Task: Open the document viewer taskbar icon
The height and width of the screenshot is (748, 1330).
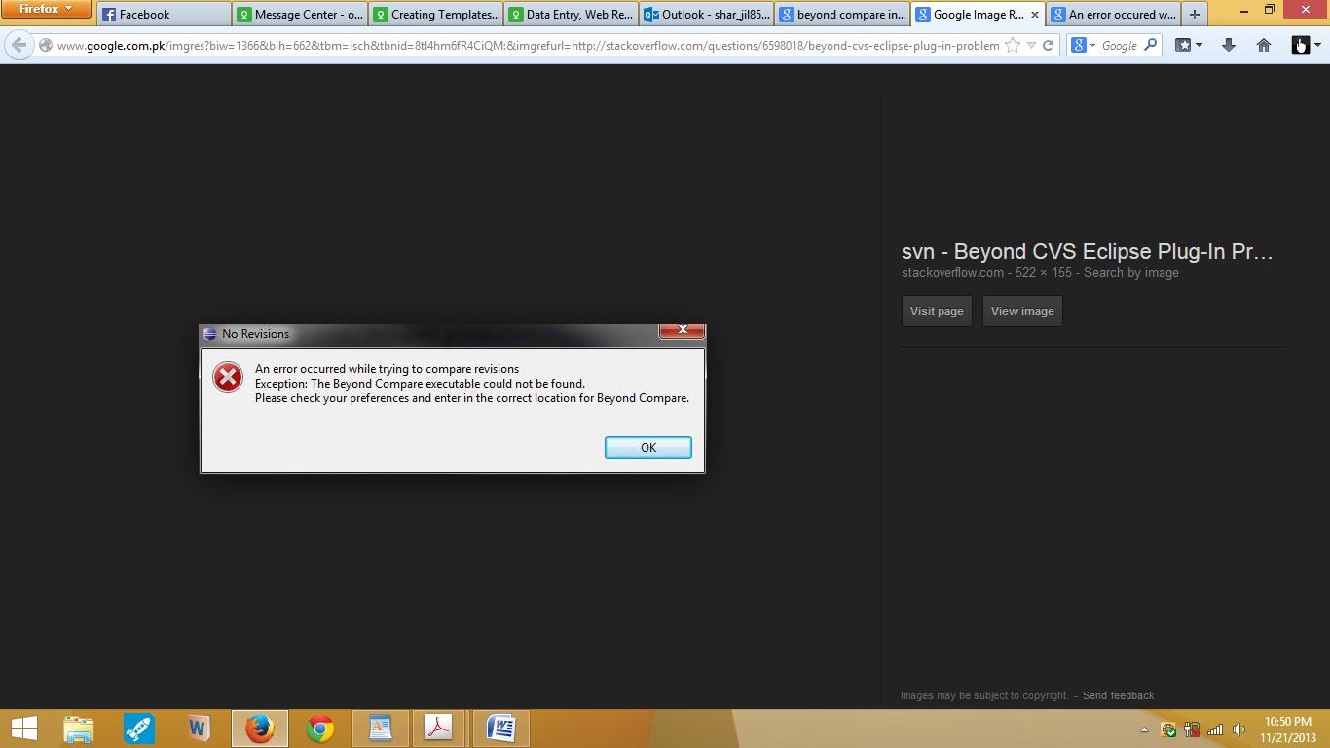Action: coord(380,729)
